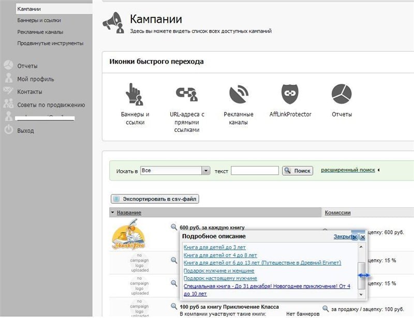Open the AffLinkProtector shield icon
This screenshot has width=414, height=318.
click(290, 94)
